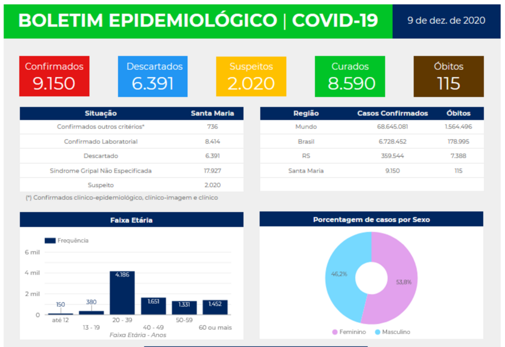Select the green Curados 8.590 card

point(350,76)
